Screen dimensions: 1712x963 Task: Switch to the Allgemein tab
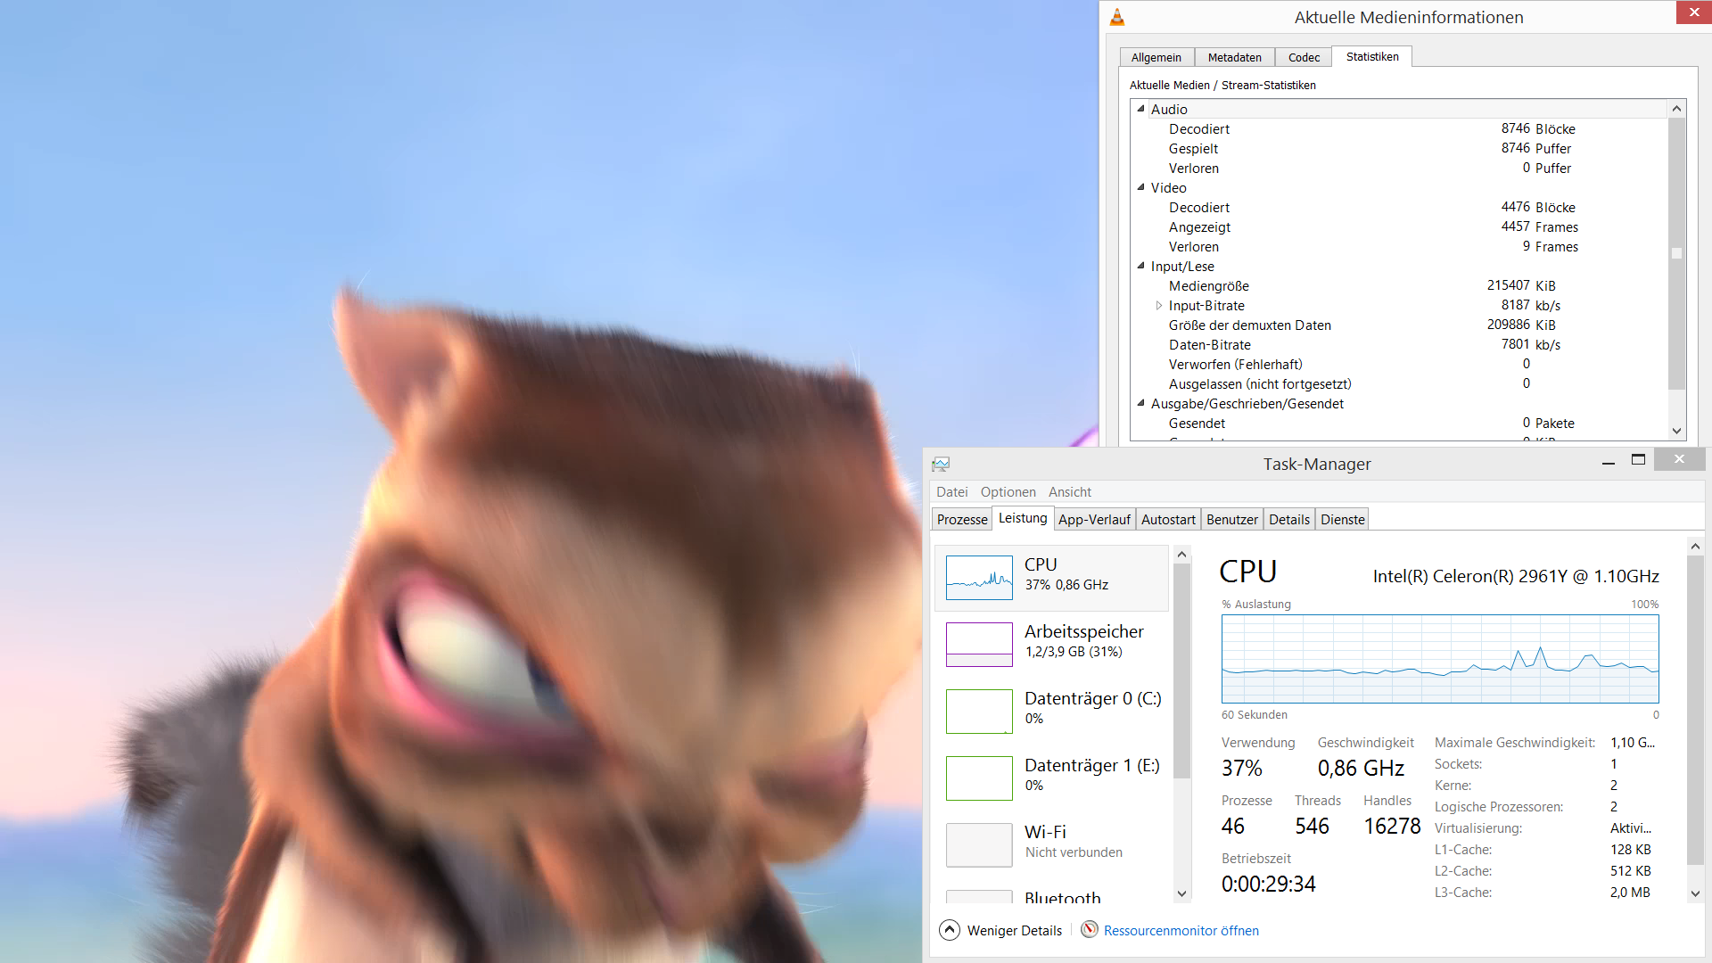pyautogui.click(x=1156, y=57)
